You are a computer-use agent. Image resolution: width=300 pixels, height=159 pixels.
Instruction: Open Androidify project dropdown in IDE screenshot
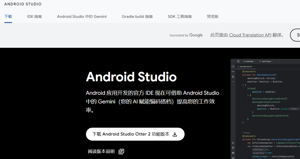249,61
